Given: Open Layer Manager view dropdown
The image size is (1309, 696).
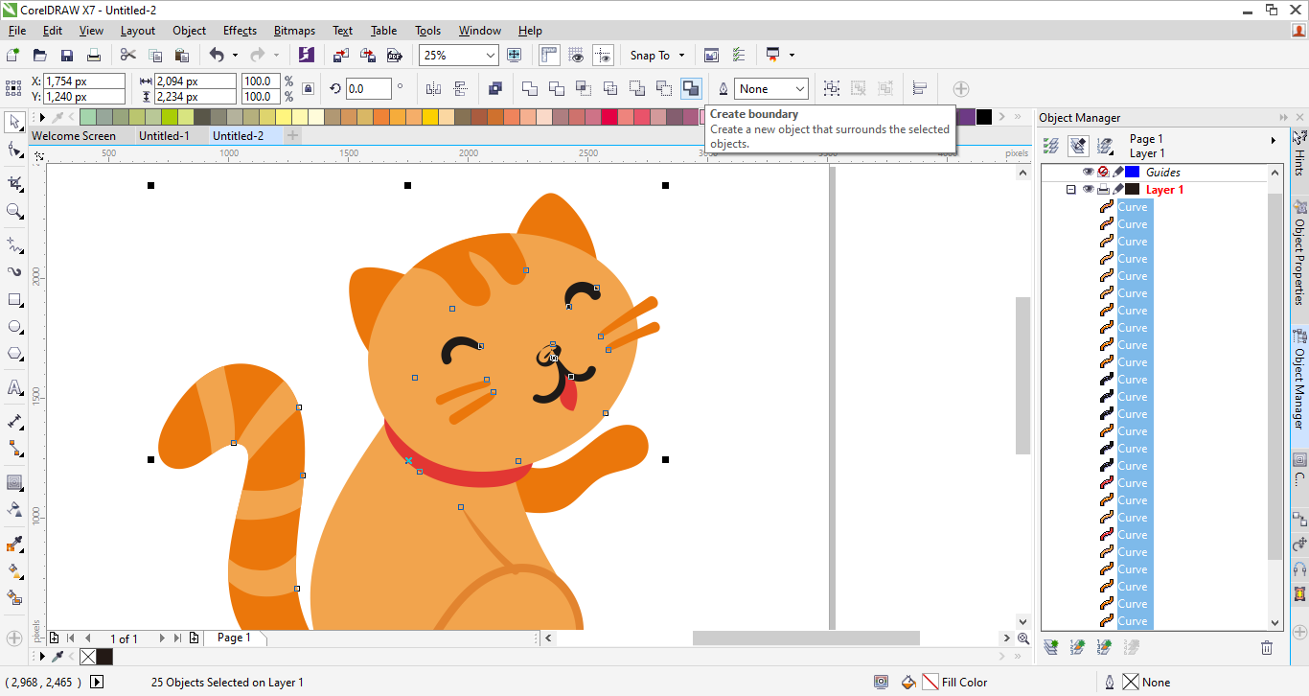Looking at the screenshot, I should pyautogui.click(x=1105, y=146).
